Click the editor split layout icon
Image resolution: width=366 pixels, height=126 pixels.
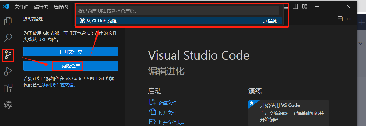click(340, 19)
